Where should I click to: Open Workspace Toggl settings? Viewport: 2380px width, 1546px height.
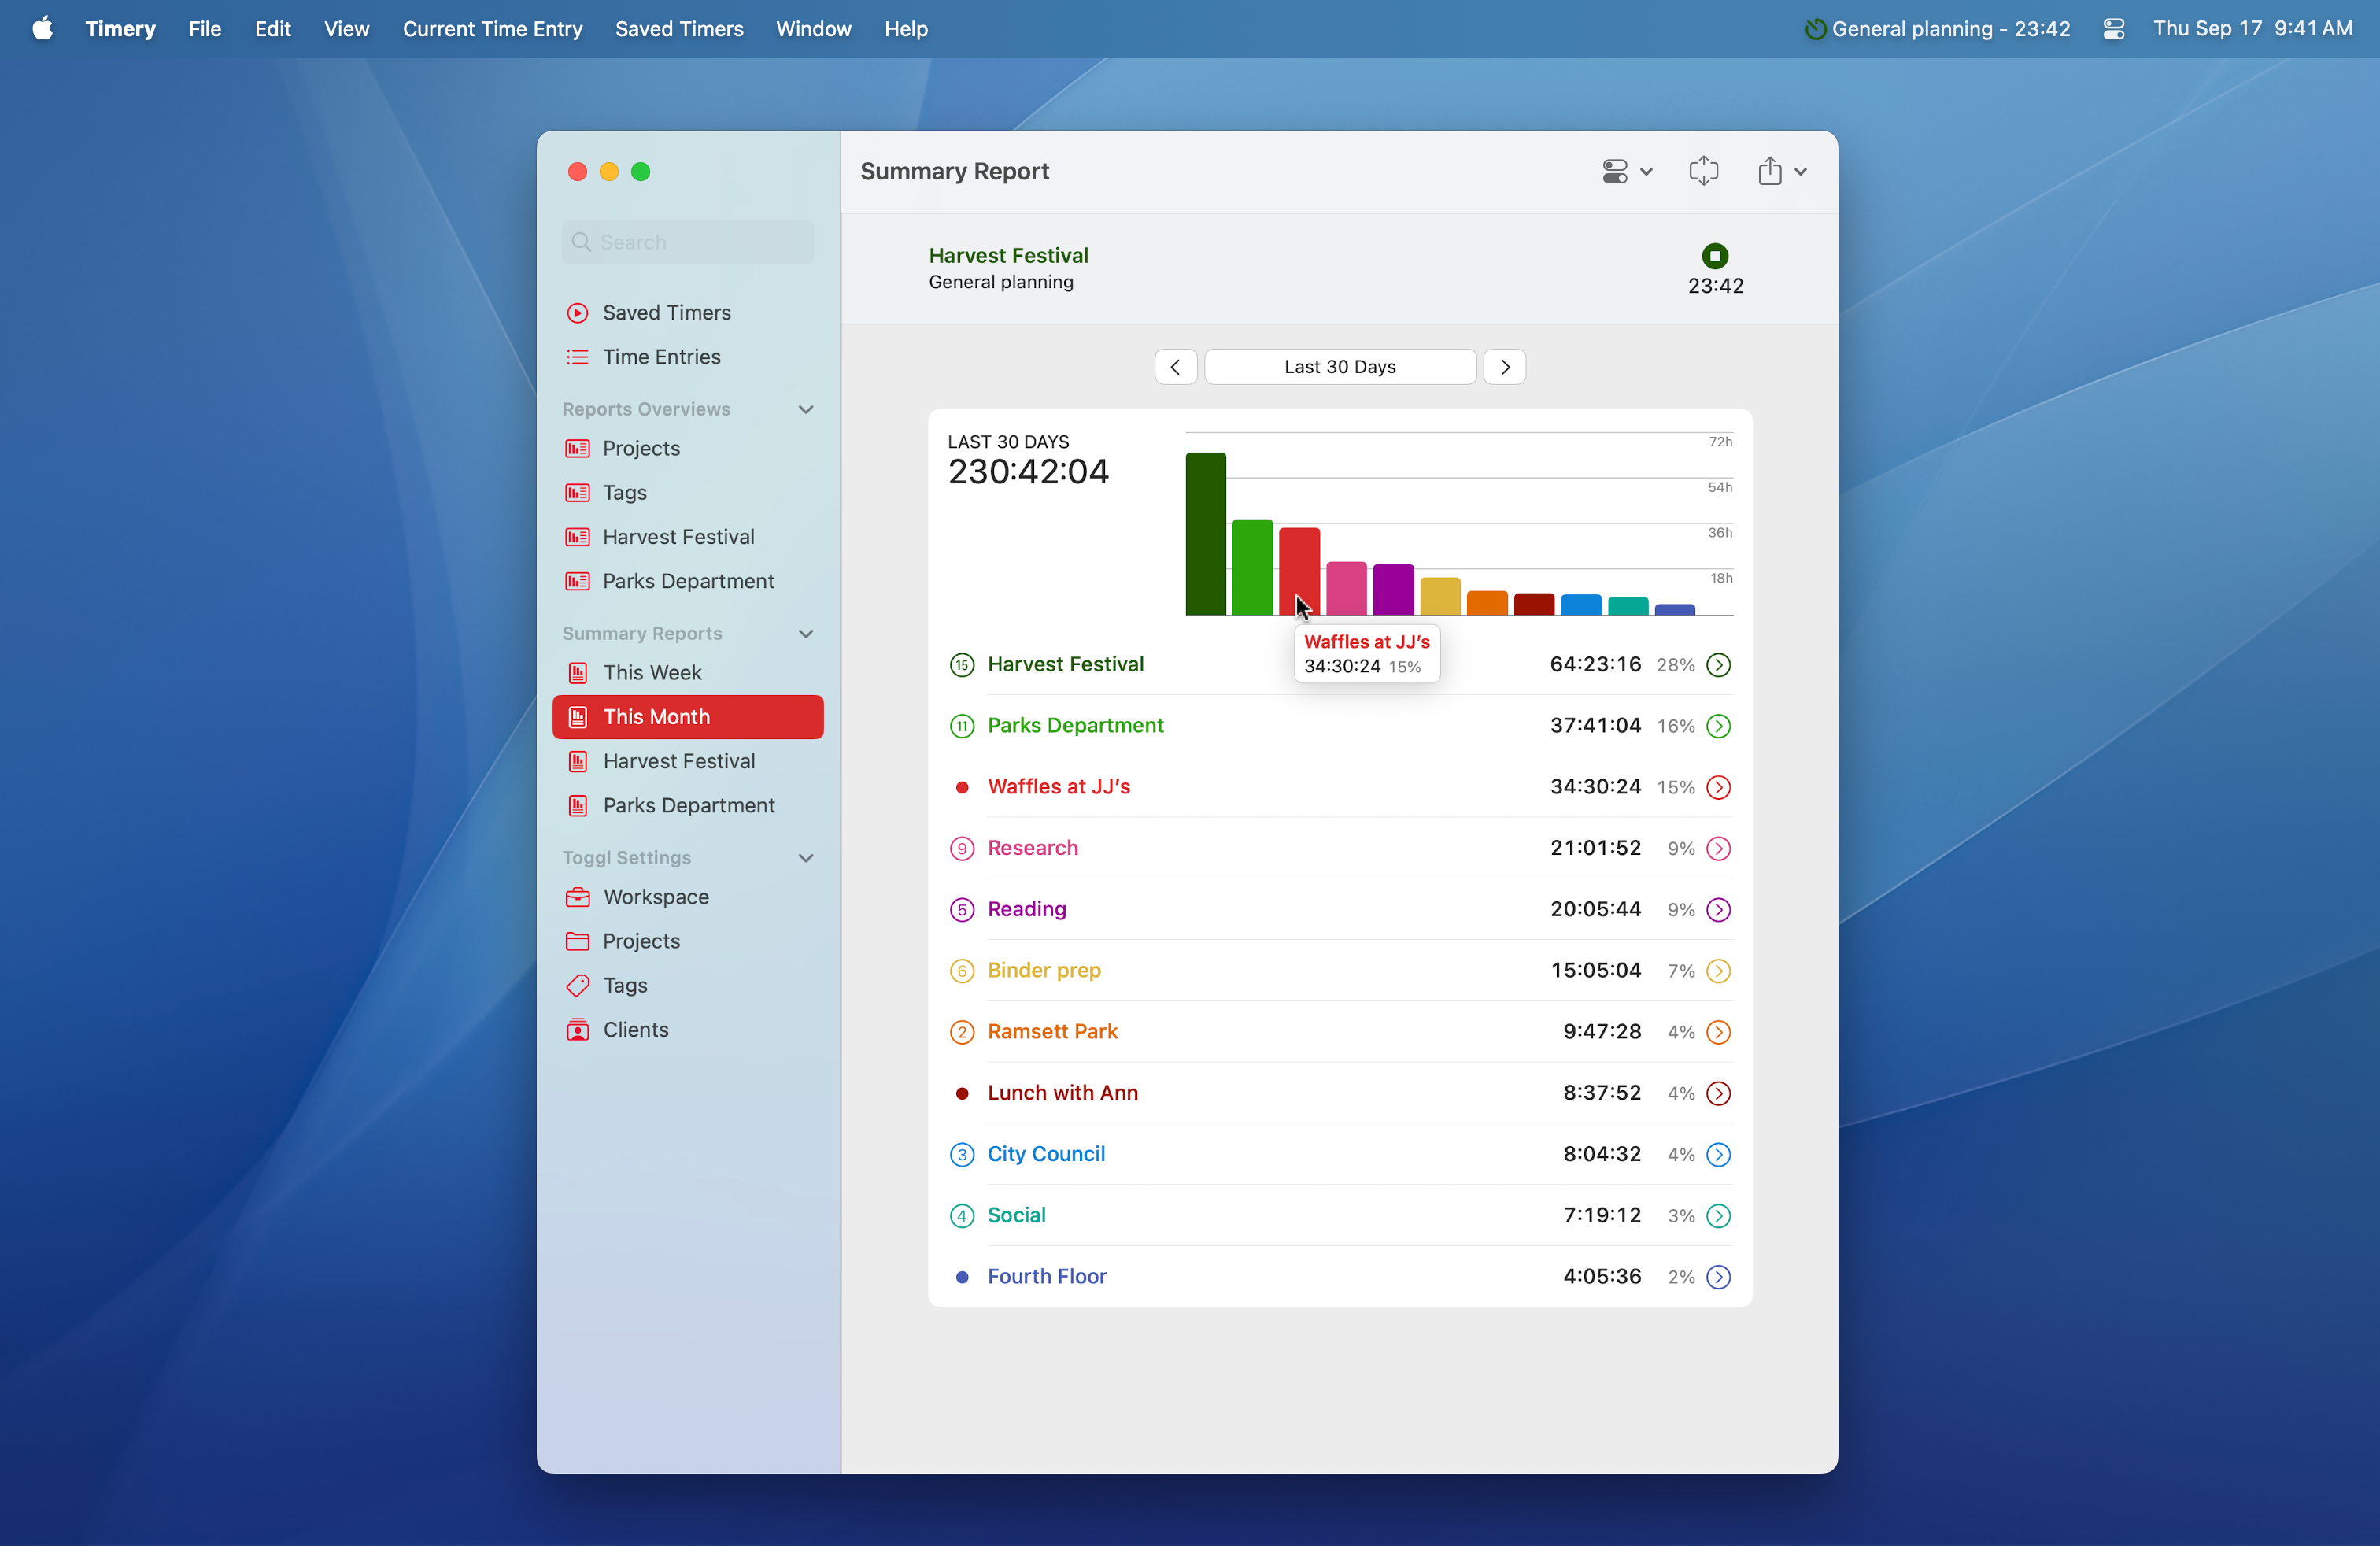click(x=688, y=897)
